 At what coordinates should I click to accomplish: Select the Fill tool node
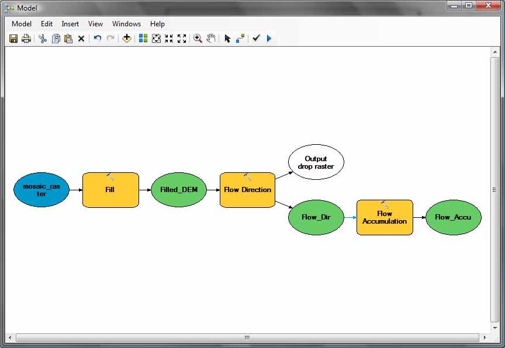click(x=110, y=190)
